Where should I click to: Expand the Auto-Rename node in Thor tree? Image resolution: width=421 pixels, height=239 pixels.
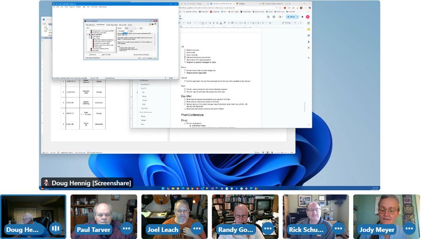(x=89, y=36)
